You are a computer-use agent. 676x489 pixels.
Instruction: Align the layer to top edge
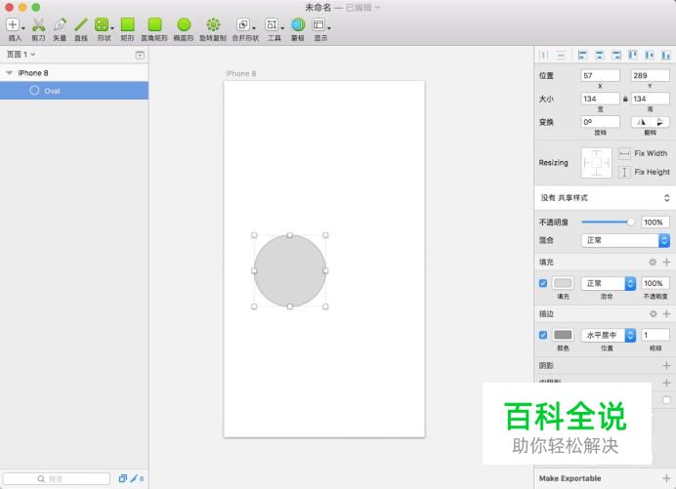[633, 55]
